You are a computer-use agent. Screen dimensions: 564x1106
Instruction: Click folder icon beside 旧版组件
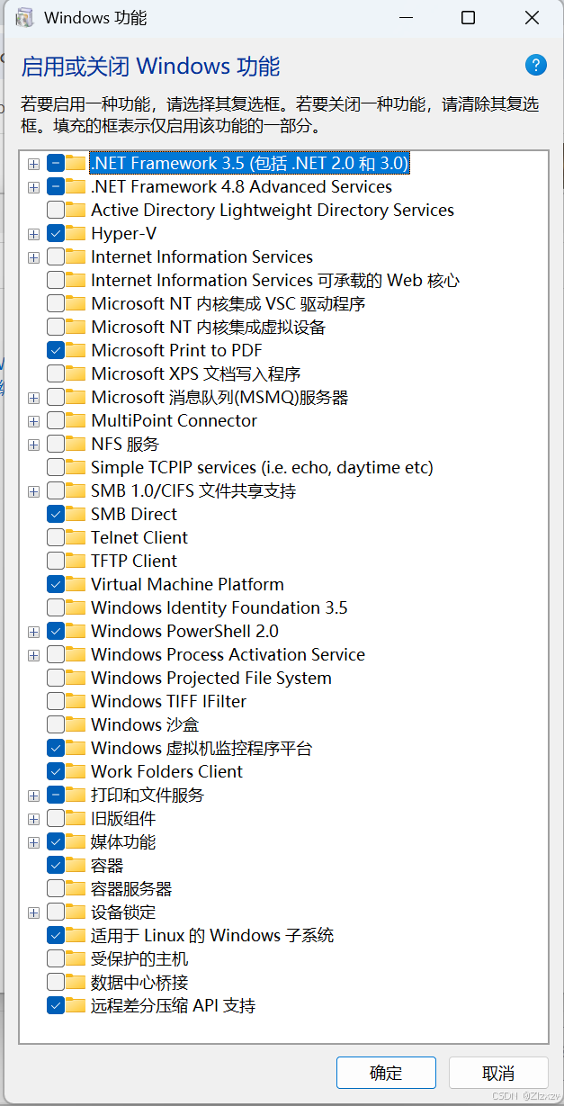pyautogui.click(x=76, y=818)
